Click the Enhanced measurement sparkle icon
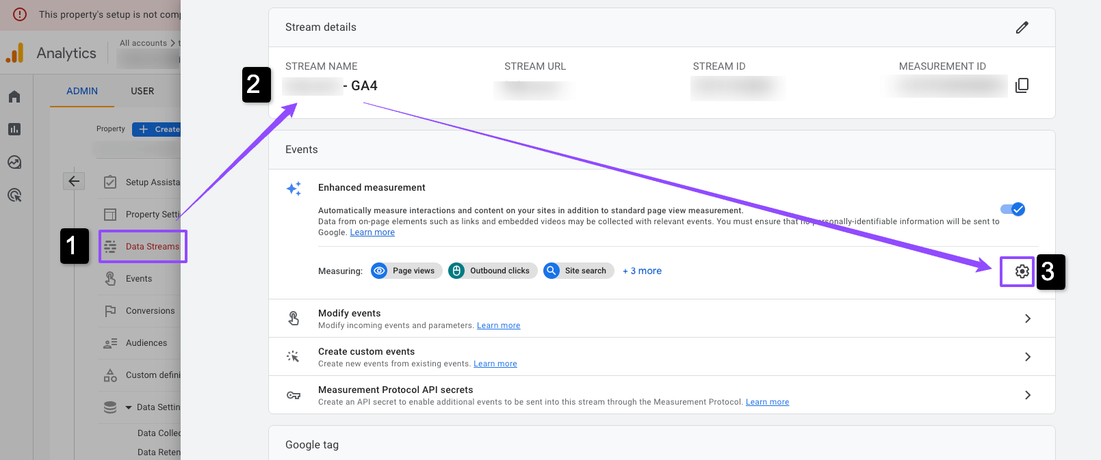Viewport: 1101px width, 460px height. pos(294,189)
